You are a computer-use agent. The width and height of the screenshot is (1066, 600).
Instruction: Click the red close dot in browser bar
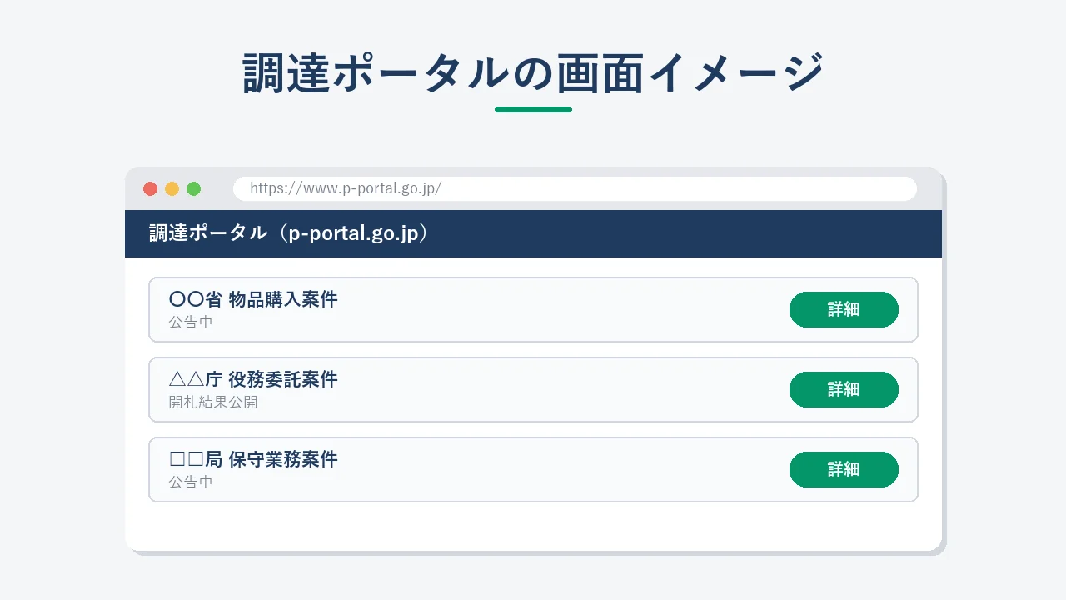point(150,188)
